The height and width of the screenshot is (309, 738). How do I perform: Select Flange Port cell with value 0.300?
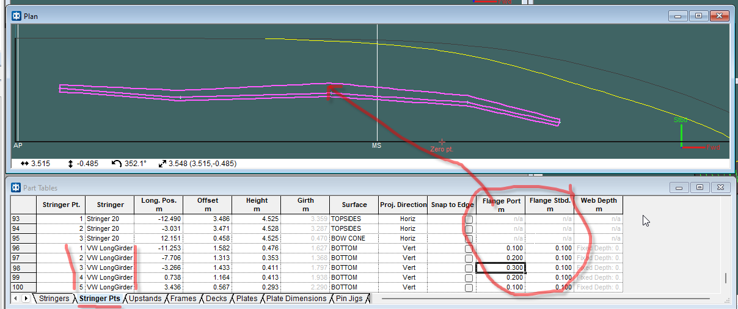pyautogui.click(x=500, y=267)
